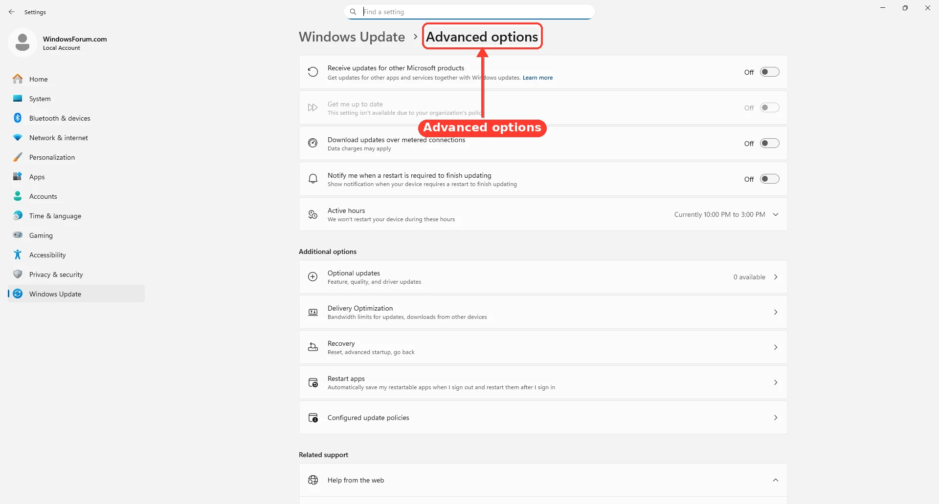
Task: Click the Delivery Optimization icon
Action: pyautogui.click(x=313, y=312)
